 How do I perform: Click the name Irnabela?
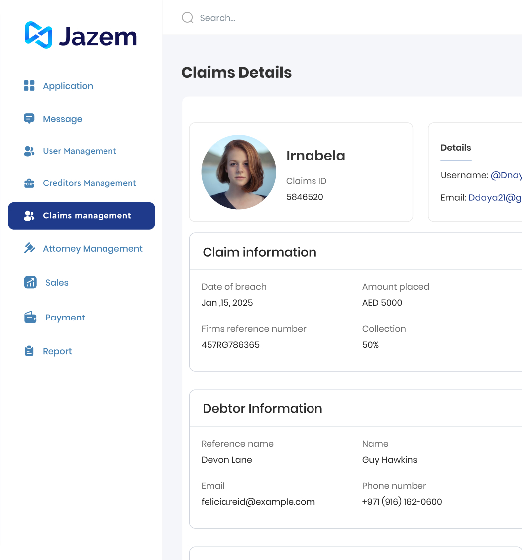315,156
